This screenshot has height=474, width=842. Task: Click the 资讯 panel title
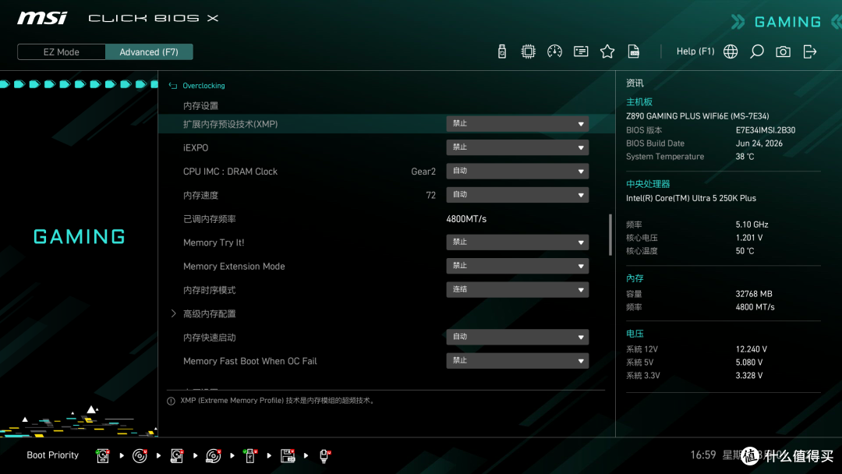[635, 83]
